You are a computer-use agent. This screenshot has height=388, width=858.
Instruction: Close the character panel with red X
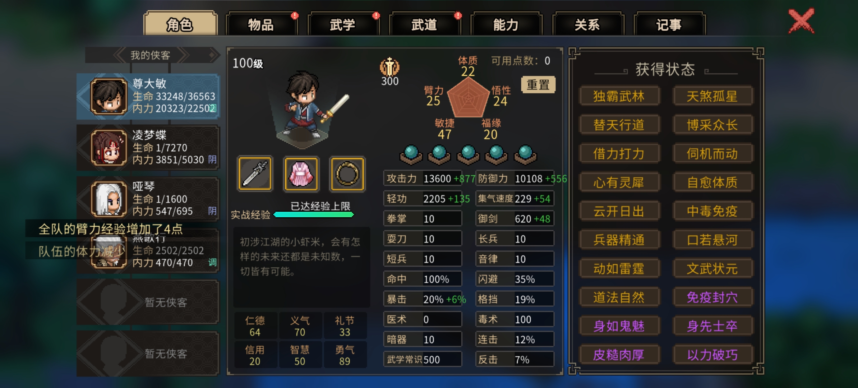pyautogui.click(x=801, y=21)
